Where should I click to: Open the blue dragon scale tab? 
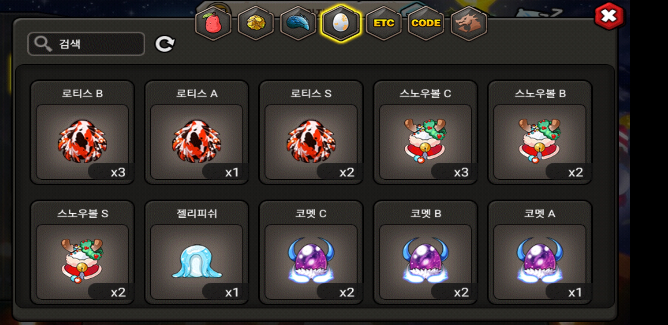click(298, 23)
